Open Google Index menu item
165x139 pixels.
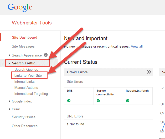[22, 101]
